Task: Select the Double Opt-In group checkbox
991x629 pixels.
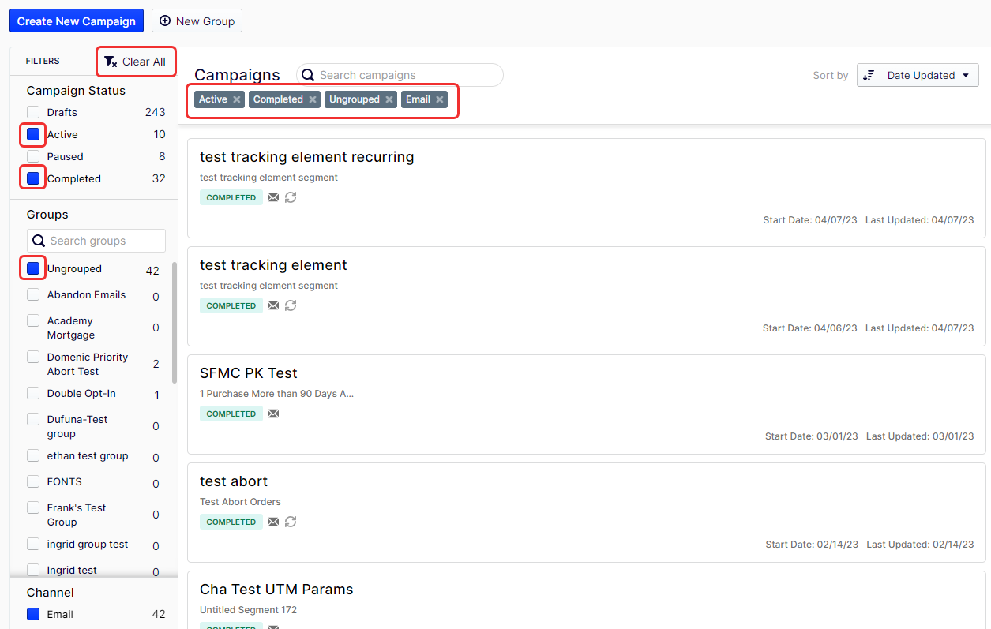Action: [x=33, y=393]
